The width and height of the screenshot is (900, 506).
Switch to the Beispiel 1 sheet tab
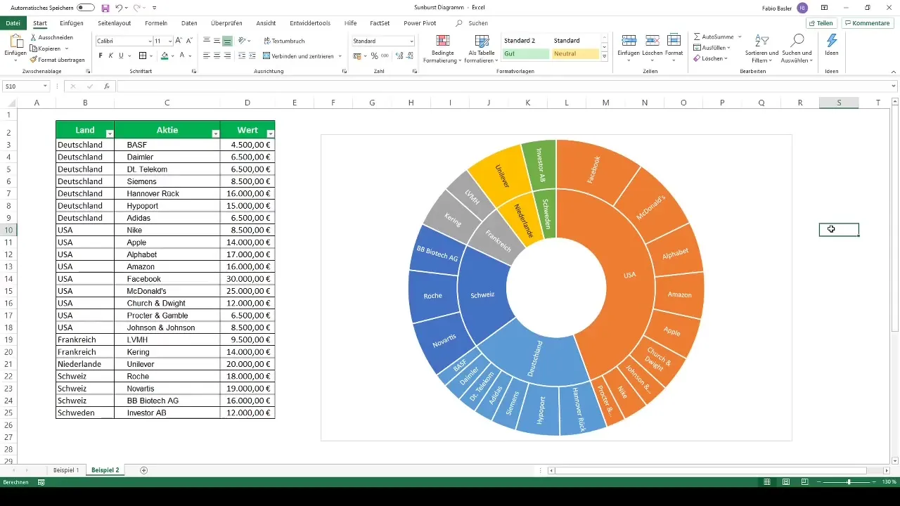(67, 469)
